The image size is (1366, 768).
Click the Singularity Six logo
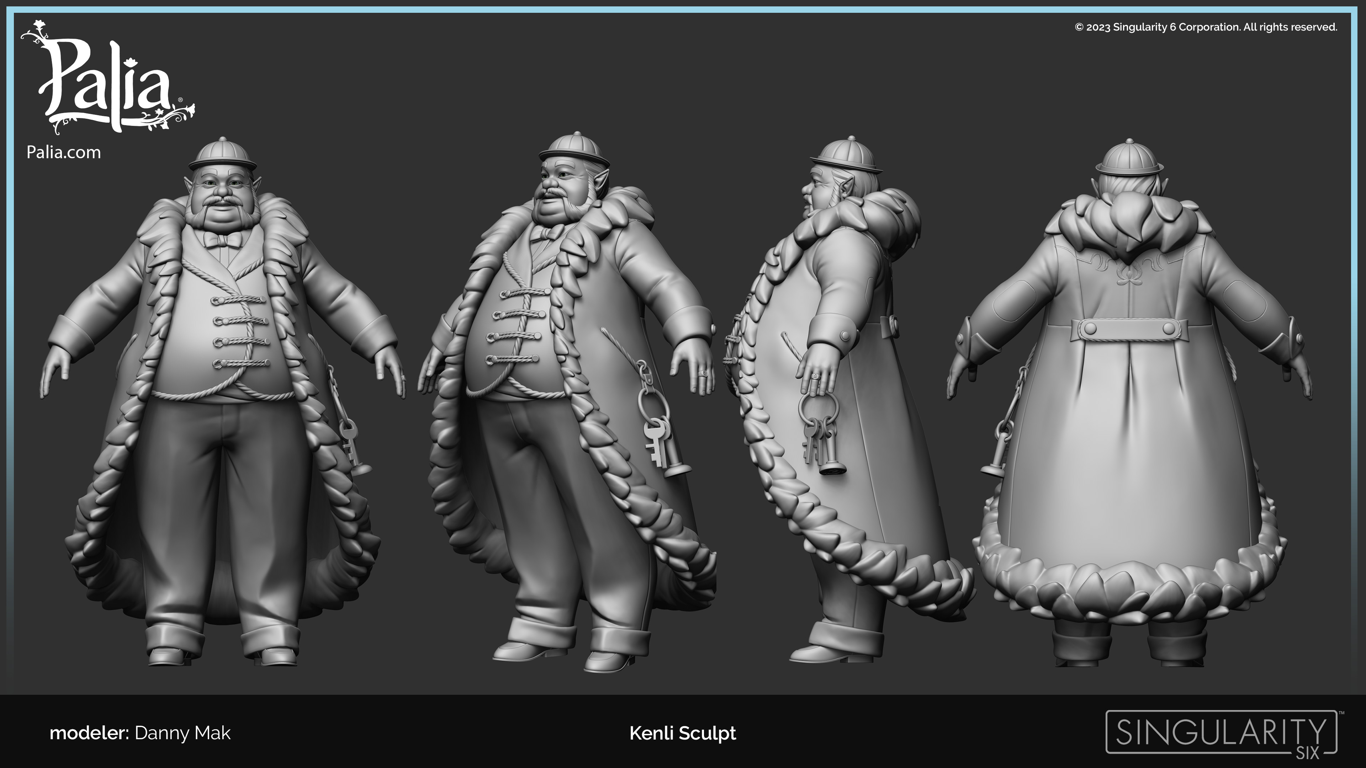coord(1221,732)
